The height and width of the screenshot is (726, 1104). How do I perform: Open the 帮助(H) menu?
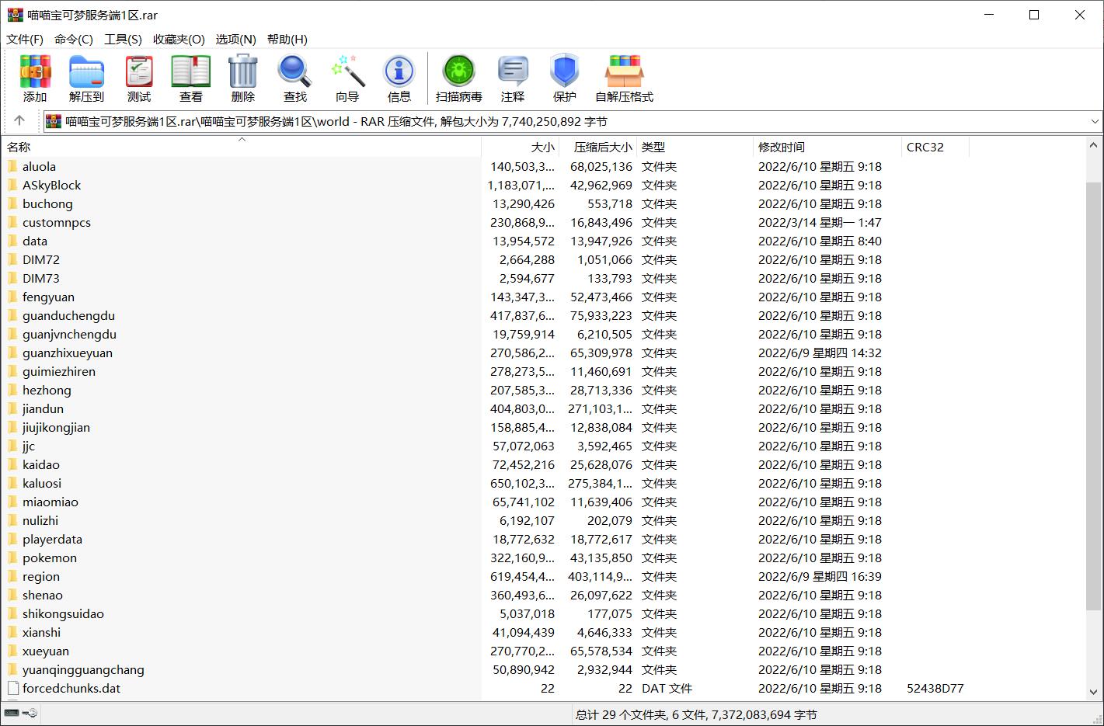[x=287, y=39]
